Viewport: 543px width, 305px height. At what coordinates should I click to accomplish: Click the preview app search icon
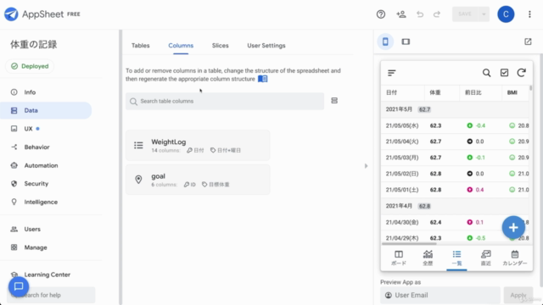coord(486,73)
